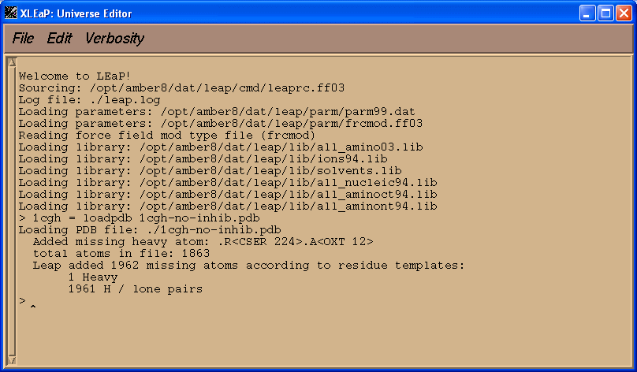637x372 pixels.
Task: Open the Edit menu
Action: coord(59,38)
